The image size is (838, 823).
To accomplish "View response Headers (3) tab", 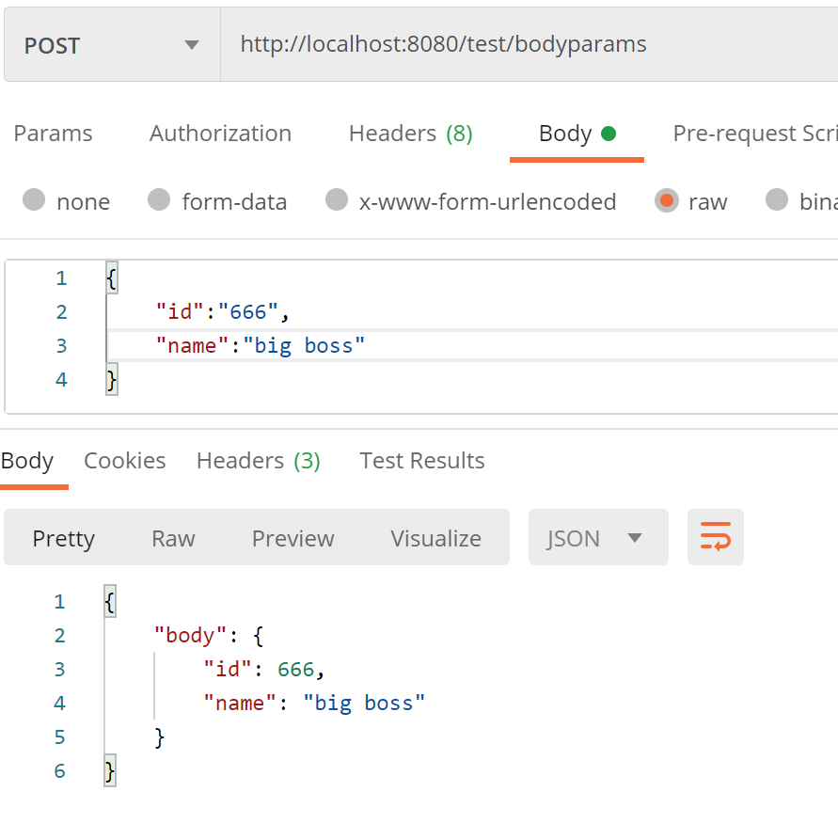I will coord(258,461).
